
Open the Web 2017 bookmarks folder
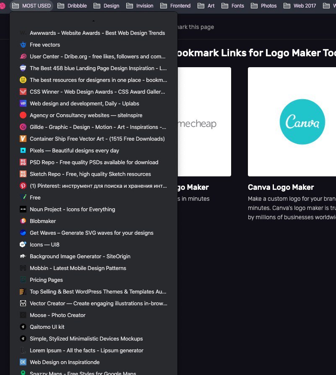pos(300,6)
